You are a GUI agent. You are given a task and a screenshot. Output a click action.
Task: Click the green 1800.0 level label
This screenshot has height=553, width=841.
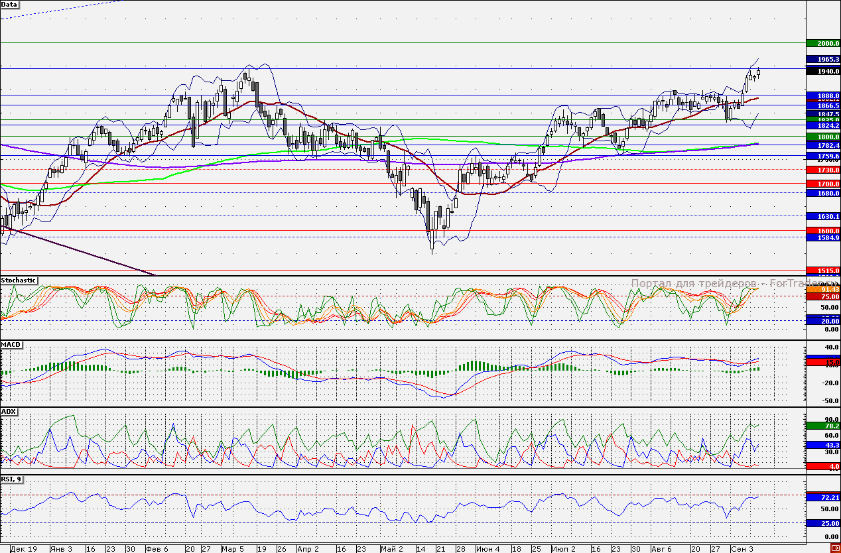coord(823,136)
